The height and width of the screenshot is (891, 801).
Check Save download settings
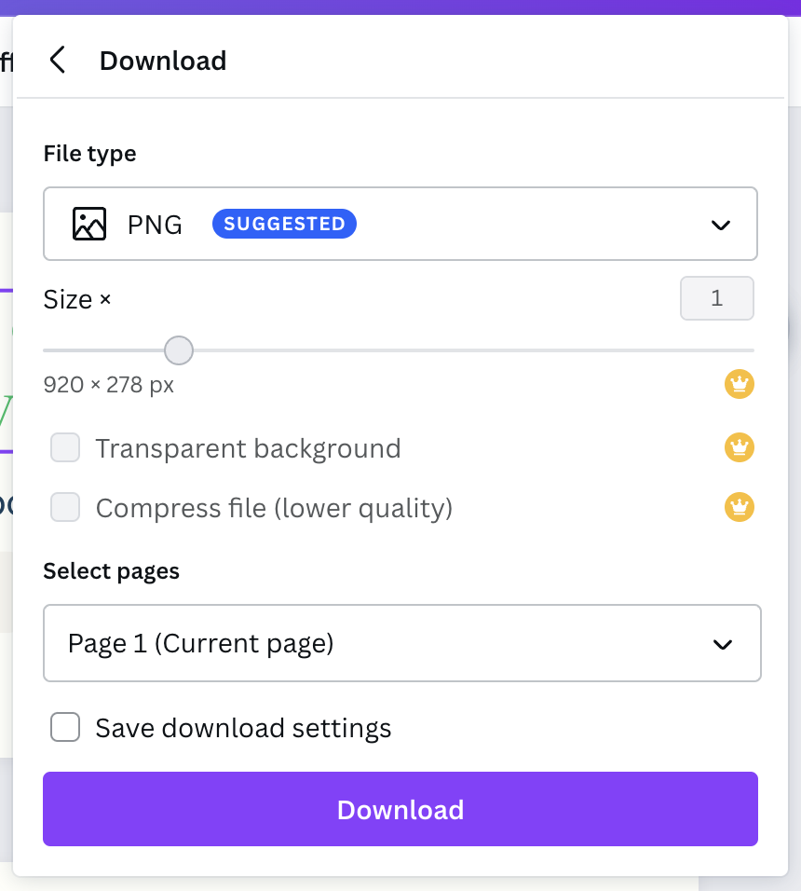[65, 728]
